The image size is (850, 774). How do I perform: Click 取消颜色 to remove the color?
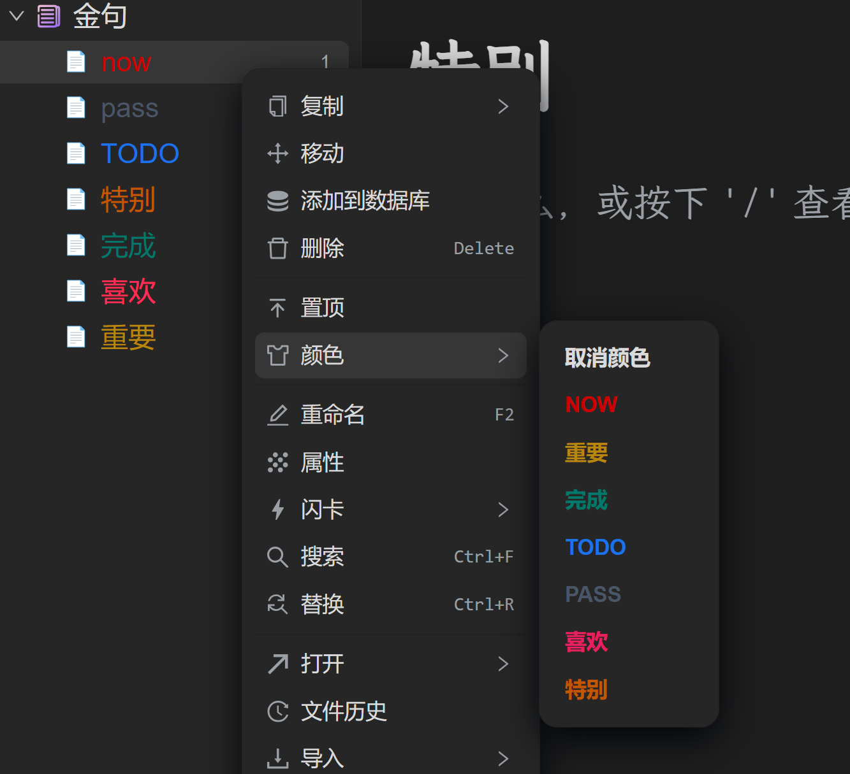pos(607,357)
